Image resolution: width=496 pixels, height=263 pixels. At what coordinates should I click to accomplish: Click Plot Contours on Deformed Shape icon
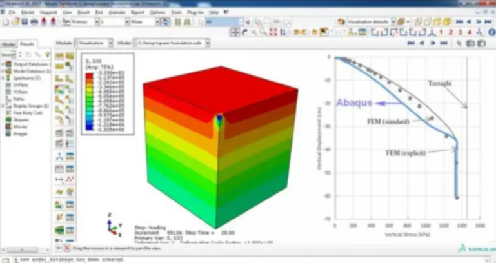click(59, 90)
